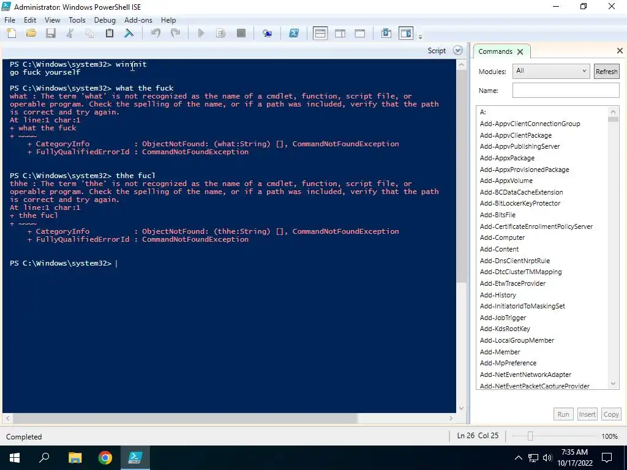Select Add-MpPreference command
Viewport: 627px width, 470px height.
508,364
